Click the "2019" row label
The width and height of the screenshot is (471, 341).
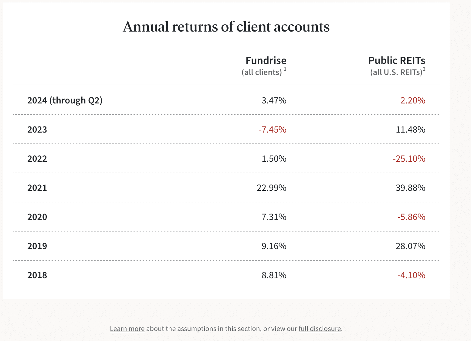coord(37,246)
